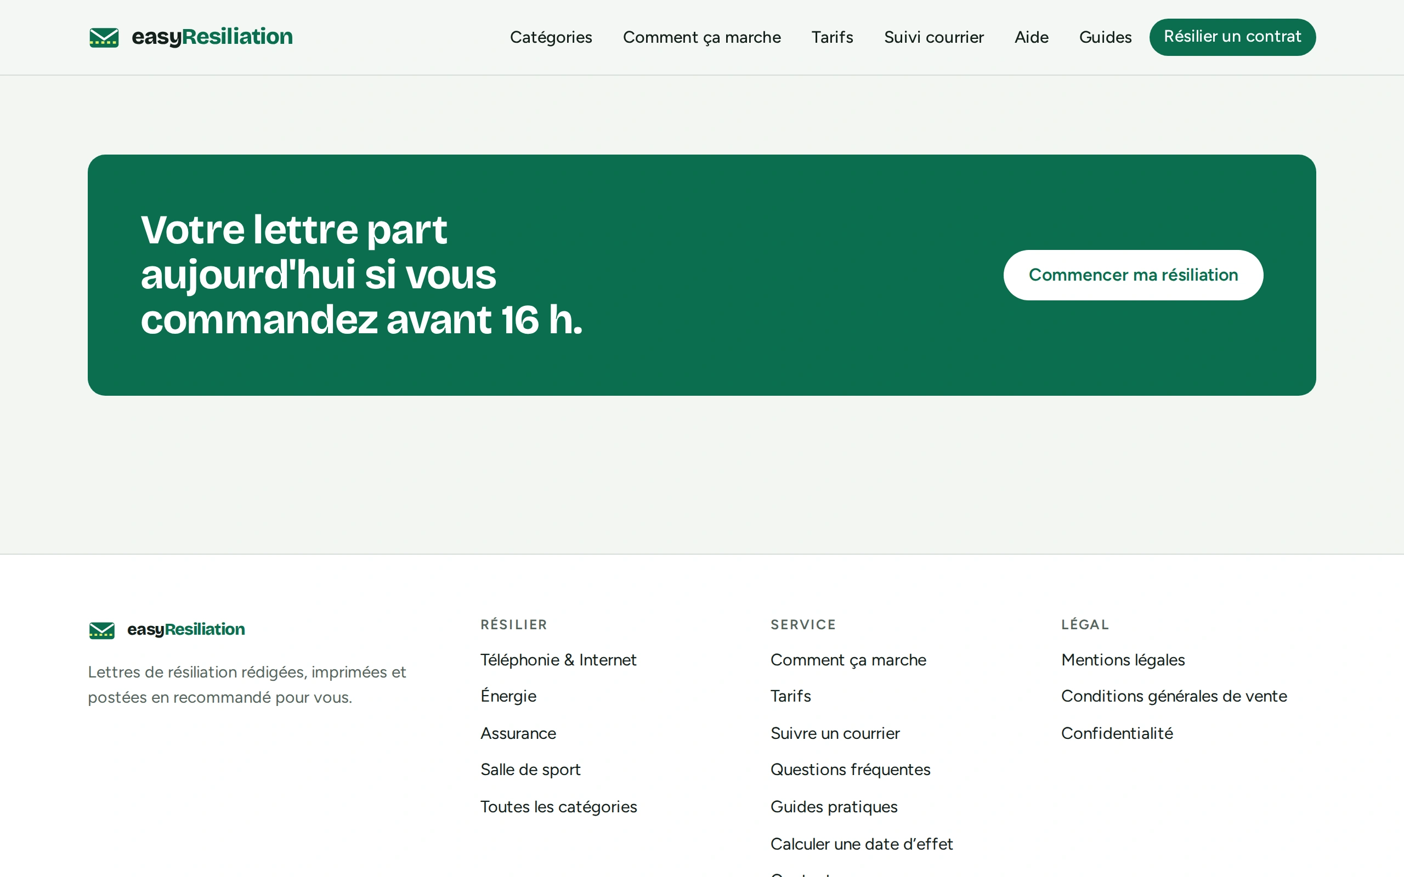Click the footer envelope logo icon
The height and width of the screenshot is (877, 1404).
[101, 630]
